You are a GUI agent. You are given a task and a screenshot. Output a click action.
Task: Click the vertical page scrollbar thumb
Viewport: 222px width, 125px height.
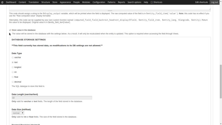221,81
